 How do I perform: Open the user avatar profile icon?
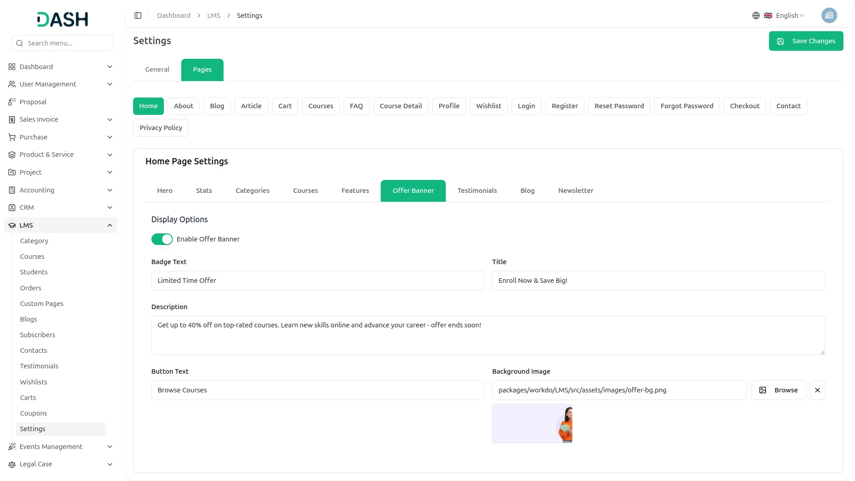pos(829,16)
